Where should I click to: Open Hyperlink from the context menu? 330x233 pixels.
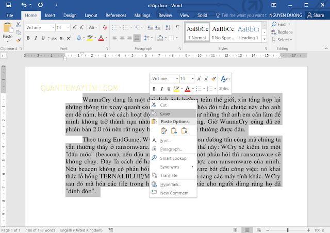[x=173, y=185]
